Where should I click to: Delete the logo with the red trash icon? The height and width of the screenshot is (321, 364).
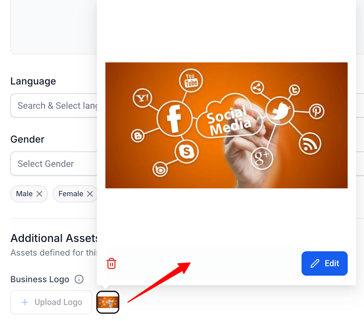point(111,263)
